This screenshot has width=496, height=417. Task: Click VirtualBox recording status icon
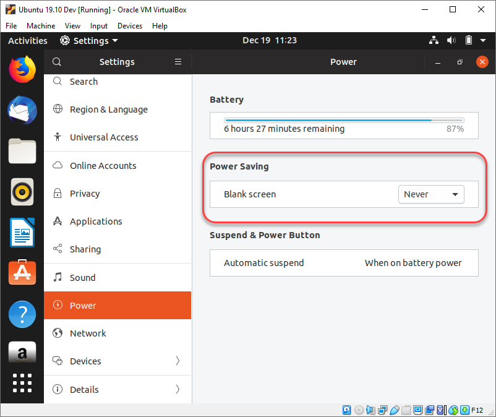(430, 410)
